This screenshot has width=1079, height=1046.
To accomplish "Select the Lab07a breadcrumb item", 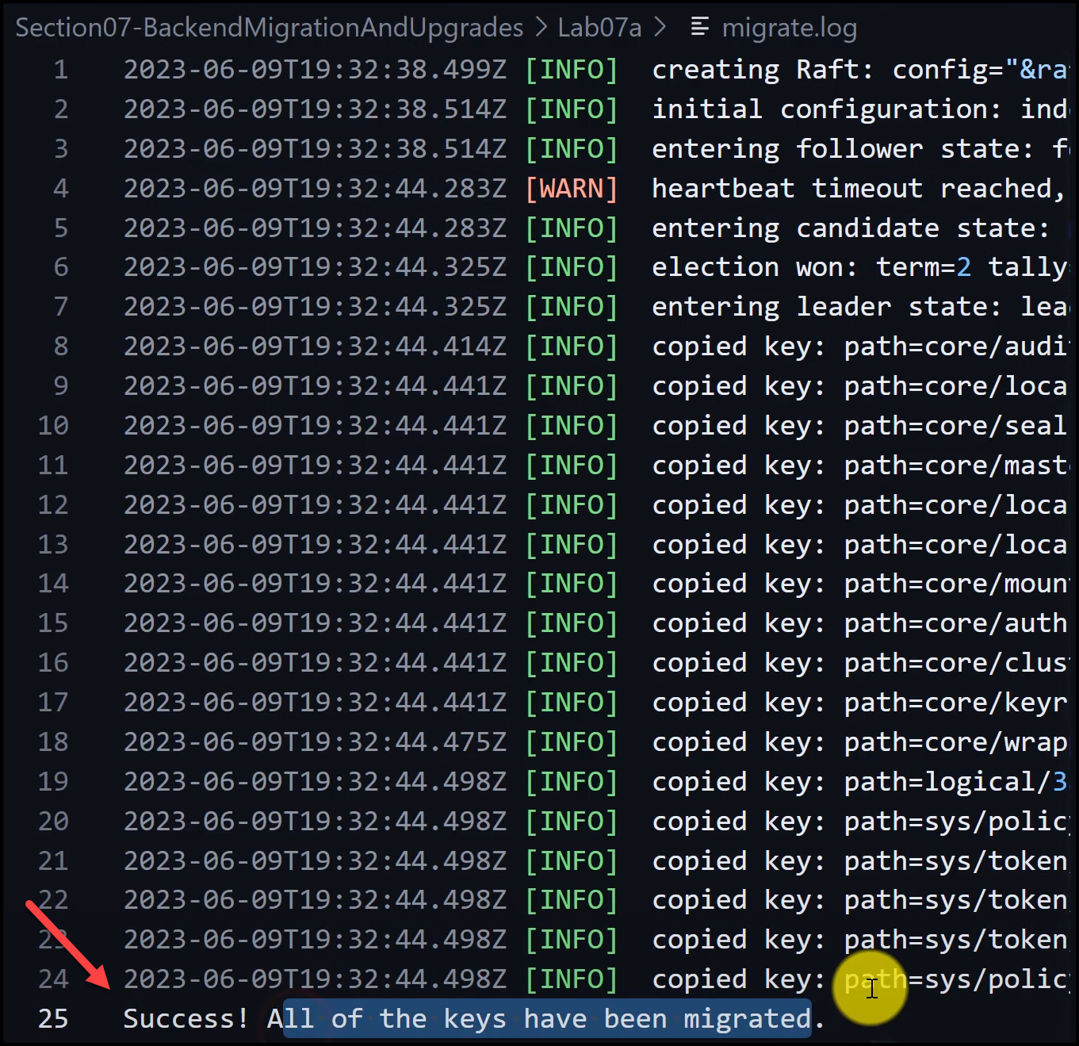I will tap(599, 27).
